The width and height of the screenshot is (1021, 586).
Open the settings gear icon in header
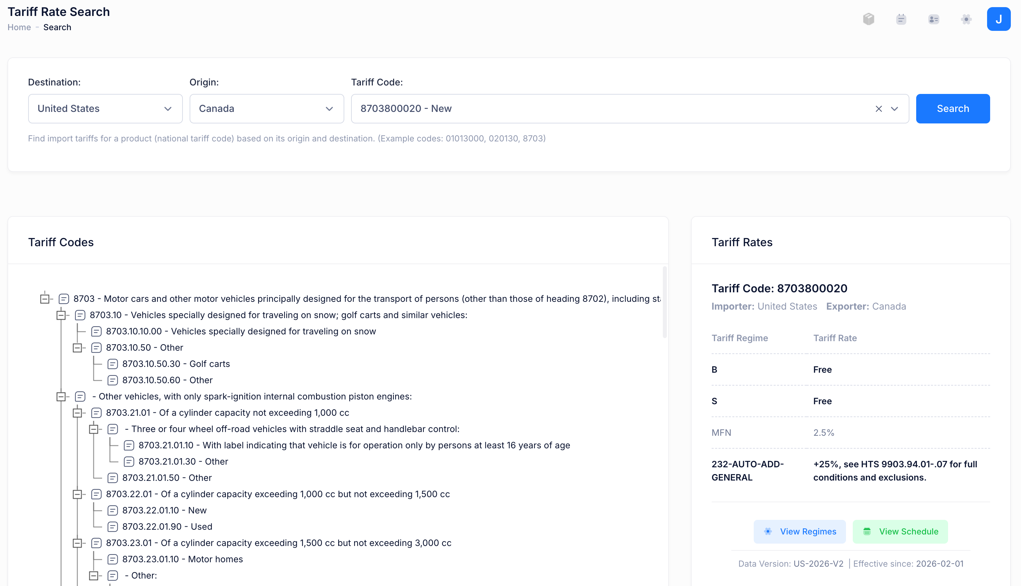tap(966, 19)
